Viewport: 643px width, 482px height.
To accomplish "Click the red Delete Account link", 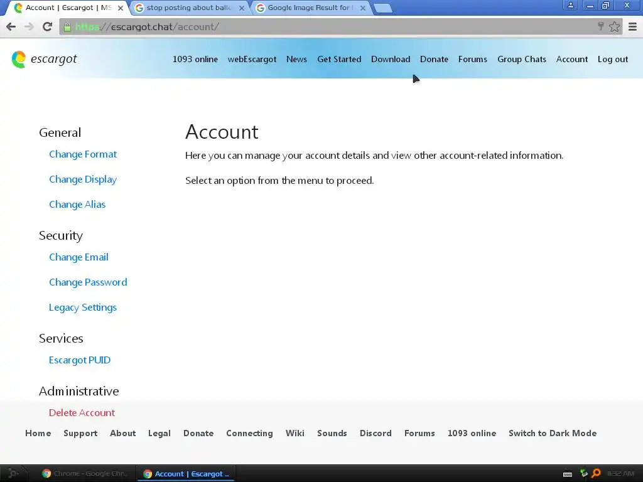I will point(82,413).
